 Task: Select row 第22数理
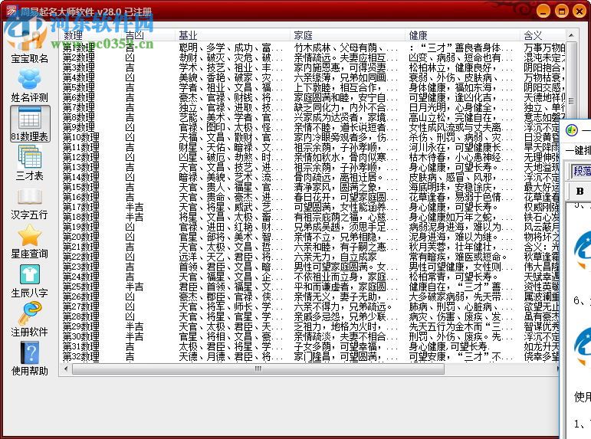(x=310, y=257)
